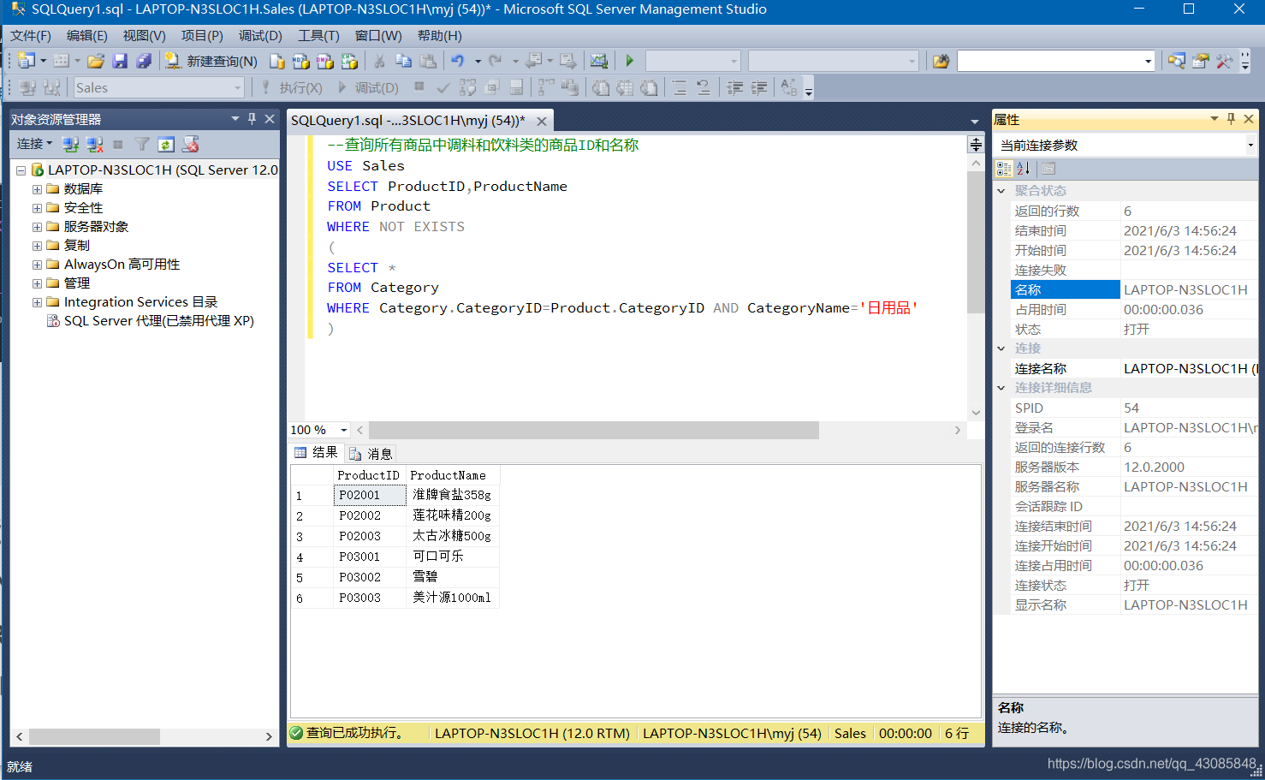Screen dimensions: 1265x780
Task: Click the DMX query icon
Action: (325, 61)
